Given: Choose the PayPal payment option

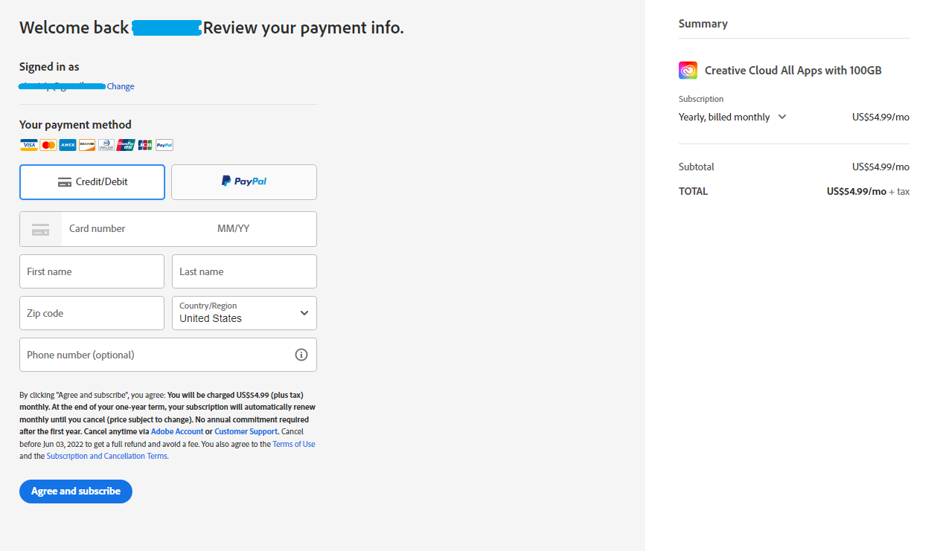Looking at the screenshot, I should click(x=244, y=182).
